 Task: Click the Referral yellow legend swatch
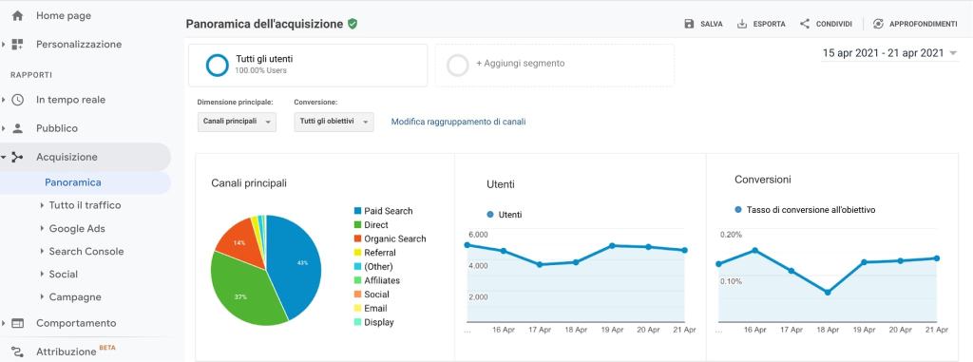pyautogui.click(x=357, y=253)
